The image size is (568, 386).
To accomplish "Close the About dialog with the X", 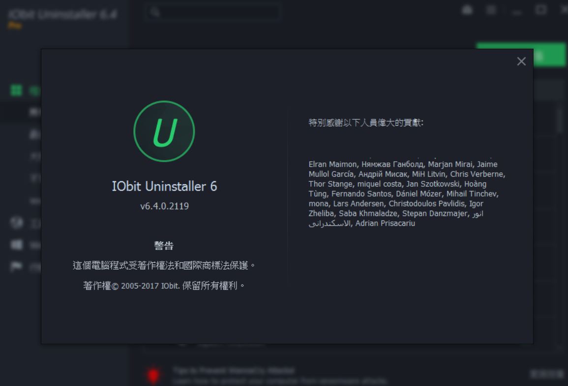I will coord(521,61).
